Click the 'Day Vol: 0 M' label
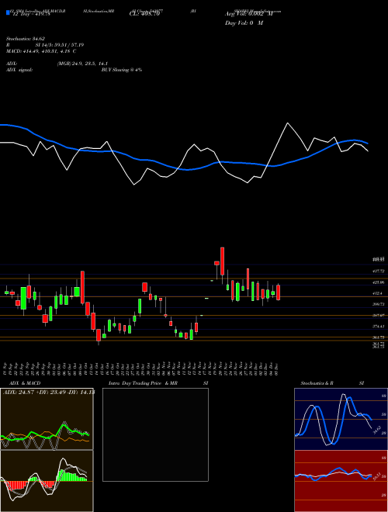 pyautogui.click(x=244, y=22)
